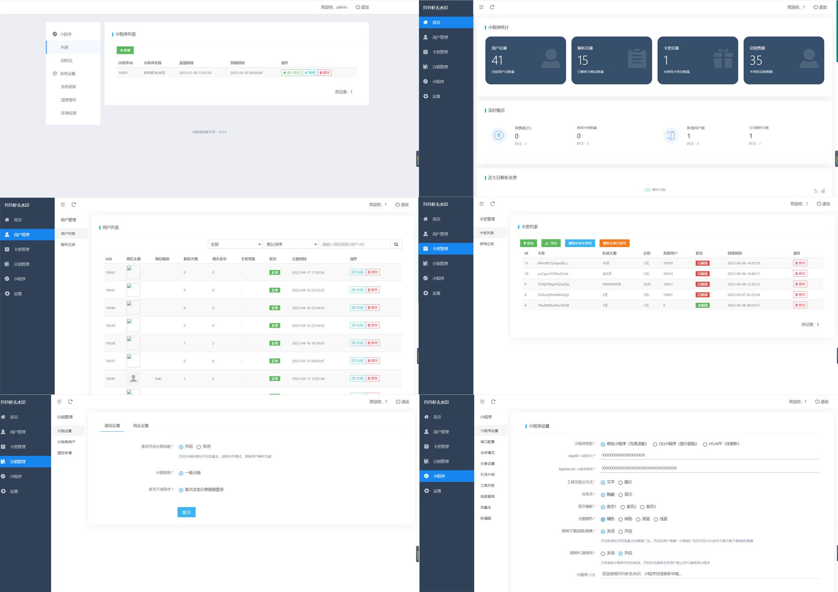Screen dimensions: 838x592
Task: Open the 全部 filter dropdown
Action: 235,244
